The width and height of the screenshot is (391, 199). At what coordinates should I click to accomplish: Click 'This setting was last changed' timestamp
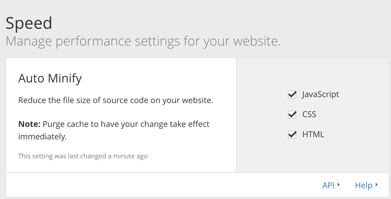(x=62, y=156)
